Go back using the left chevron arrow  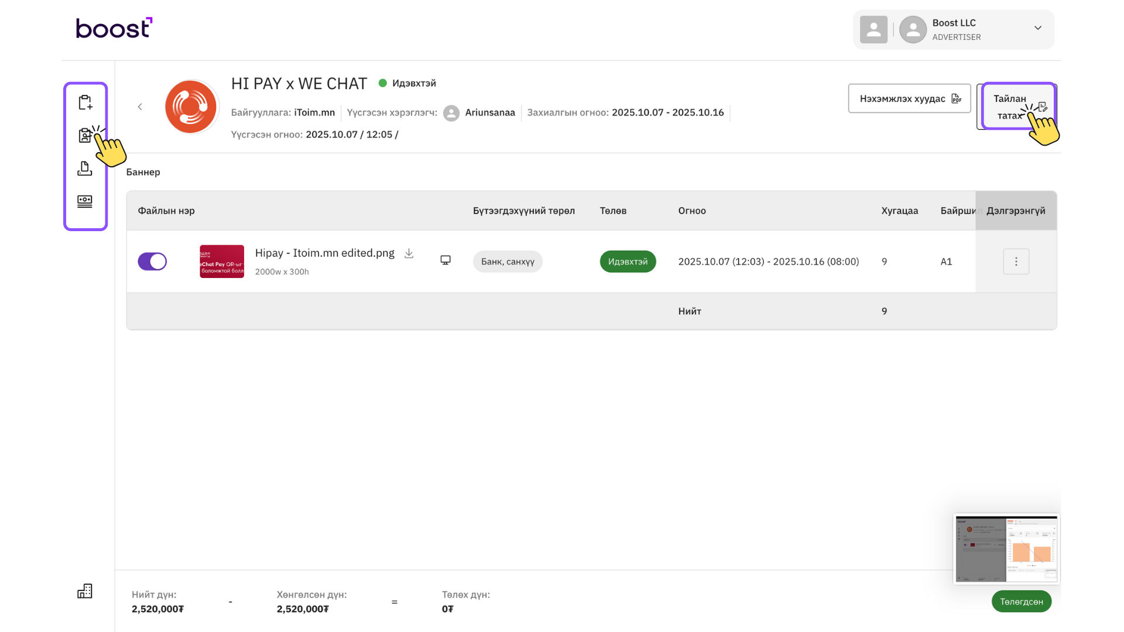coord(140,107)
